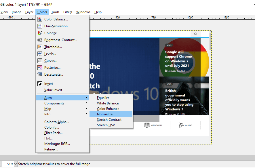Click the Curves icon

[40, 61]
